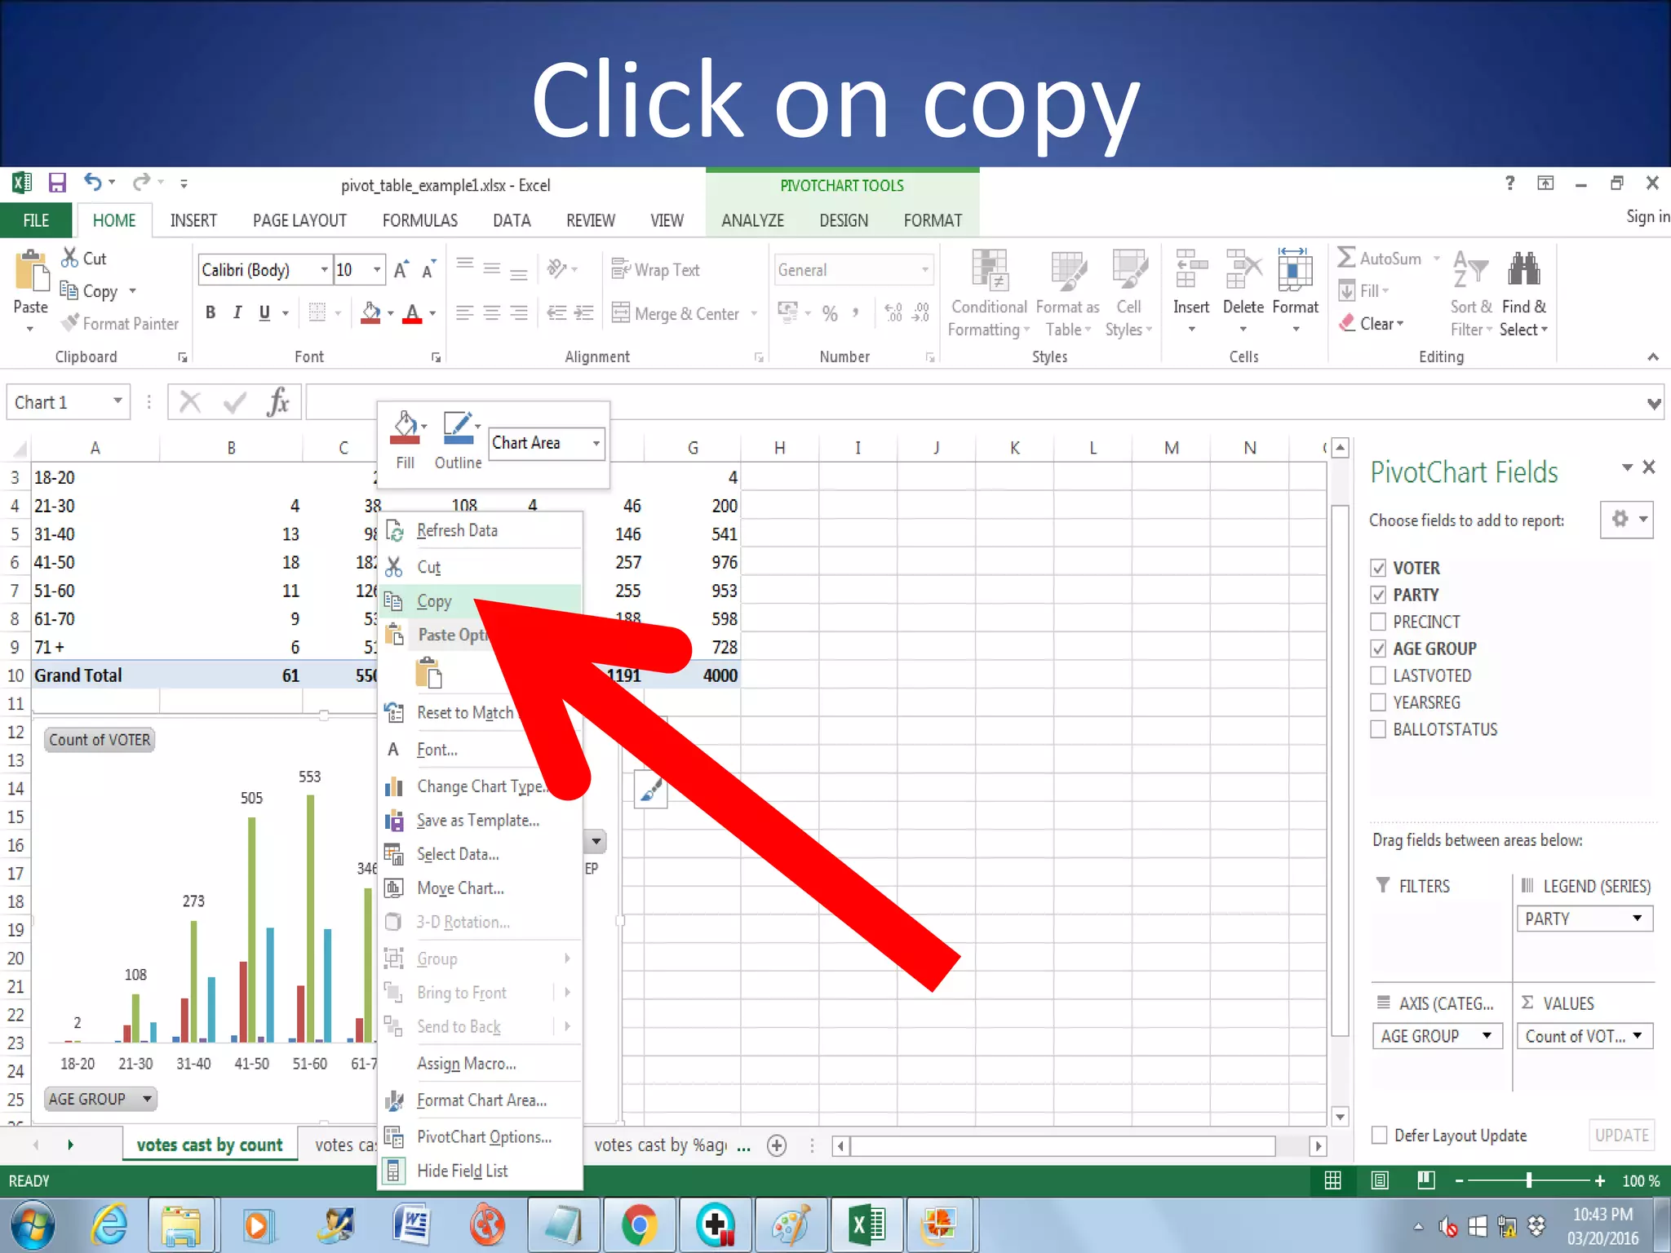Switch to Normal view icon in status bar
Viewport: 1671px width, 1253px height.
tap(1333, 1180)
